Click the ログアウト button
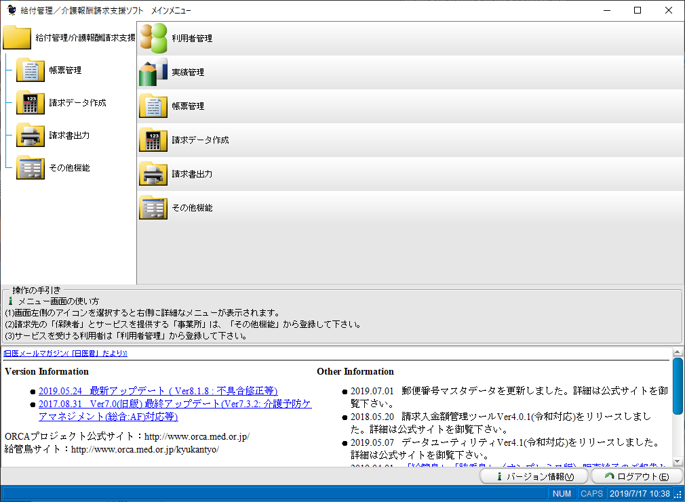 tap(635, 476)
